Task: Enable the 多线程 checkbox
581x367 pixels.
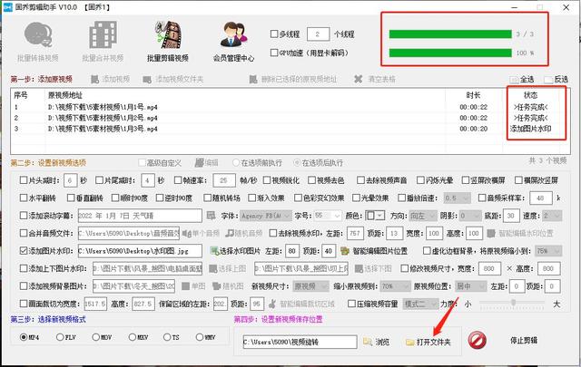Action: (x=274, y=34)
